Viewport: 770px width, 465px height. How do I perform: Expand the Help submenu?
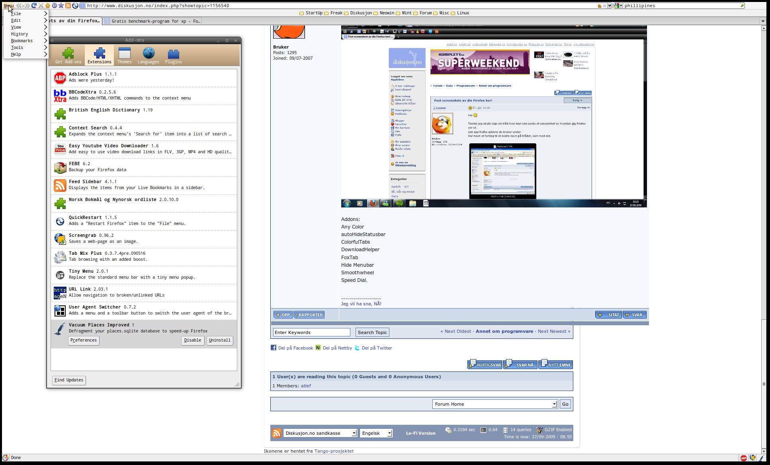(x=26, y=54)
